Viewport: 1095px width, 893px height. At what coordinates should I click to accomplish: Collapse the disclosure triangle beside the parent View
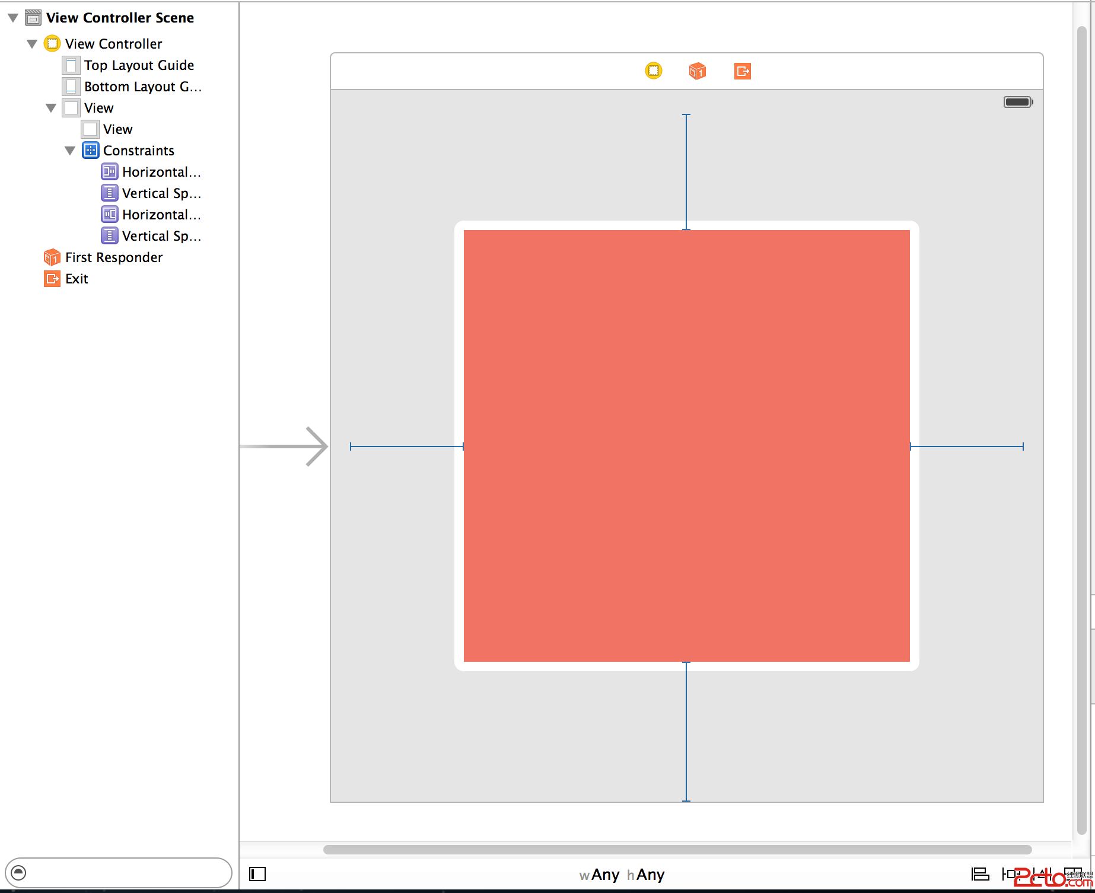coord(51,108)
